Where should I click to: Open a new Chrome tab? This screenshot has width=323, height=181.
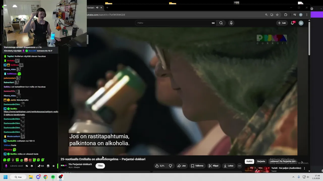coord(107,8)
